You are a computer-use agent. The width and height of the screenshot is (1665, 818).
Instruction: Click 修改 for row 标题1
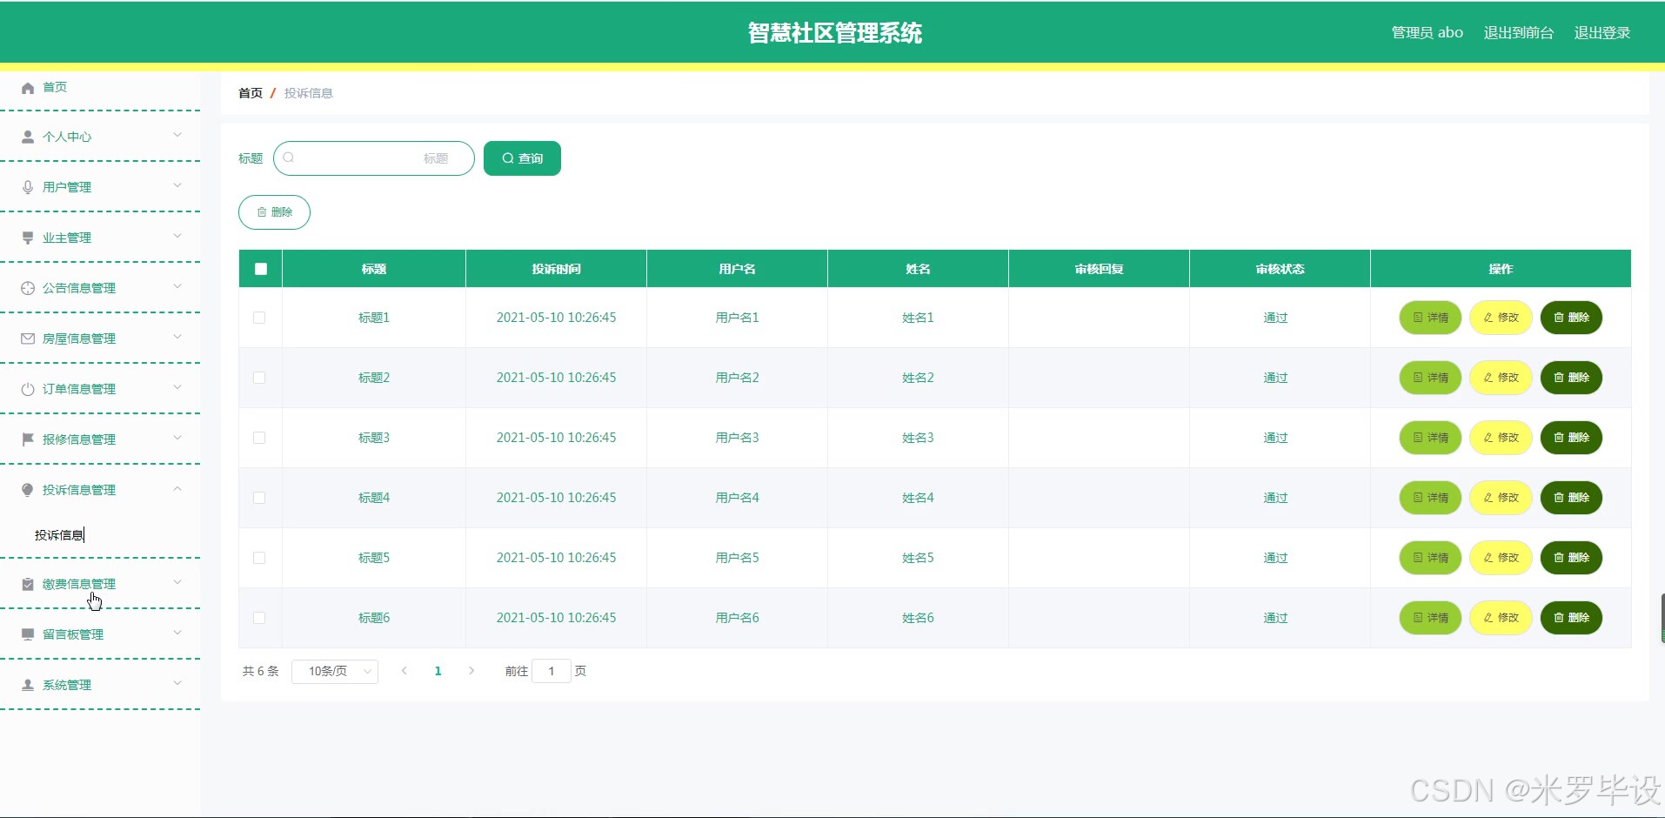click(x=1501, y=318)
